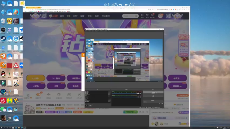The image size is (230, 129).
Task: Click the streamer catfish avatar thumbnail
Action: [x=30, y=108]
